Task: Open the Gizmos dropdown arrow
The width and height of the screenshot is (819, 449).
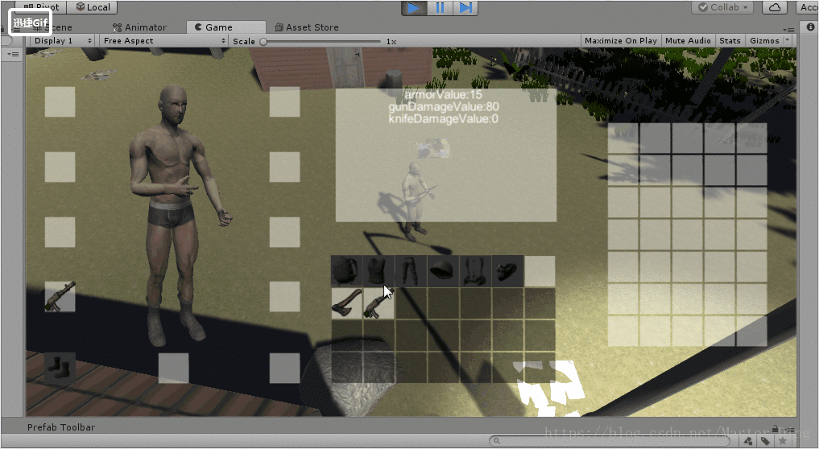Action: (788, 41)
